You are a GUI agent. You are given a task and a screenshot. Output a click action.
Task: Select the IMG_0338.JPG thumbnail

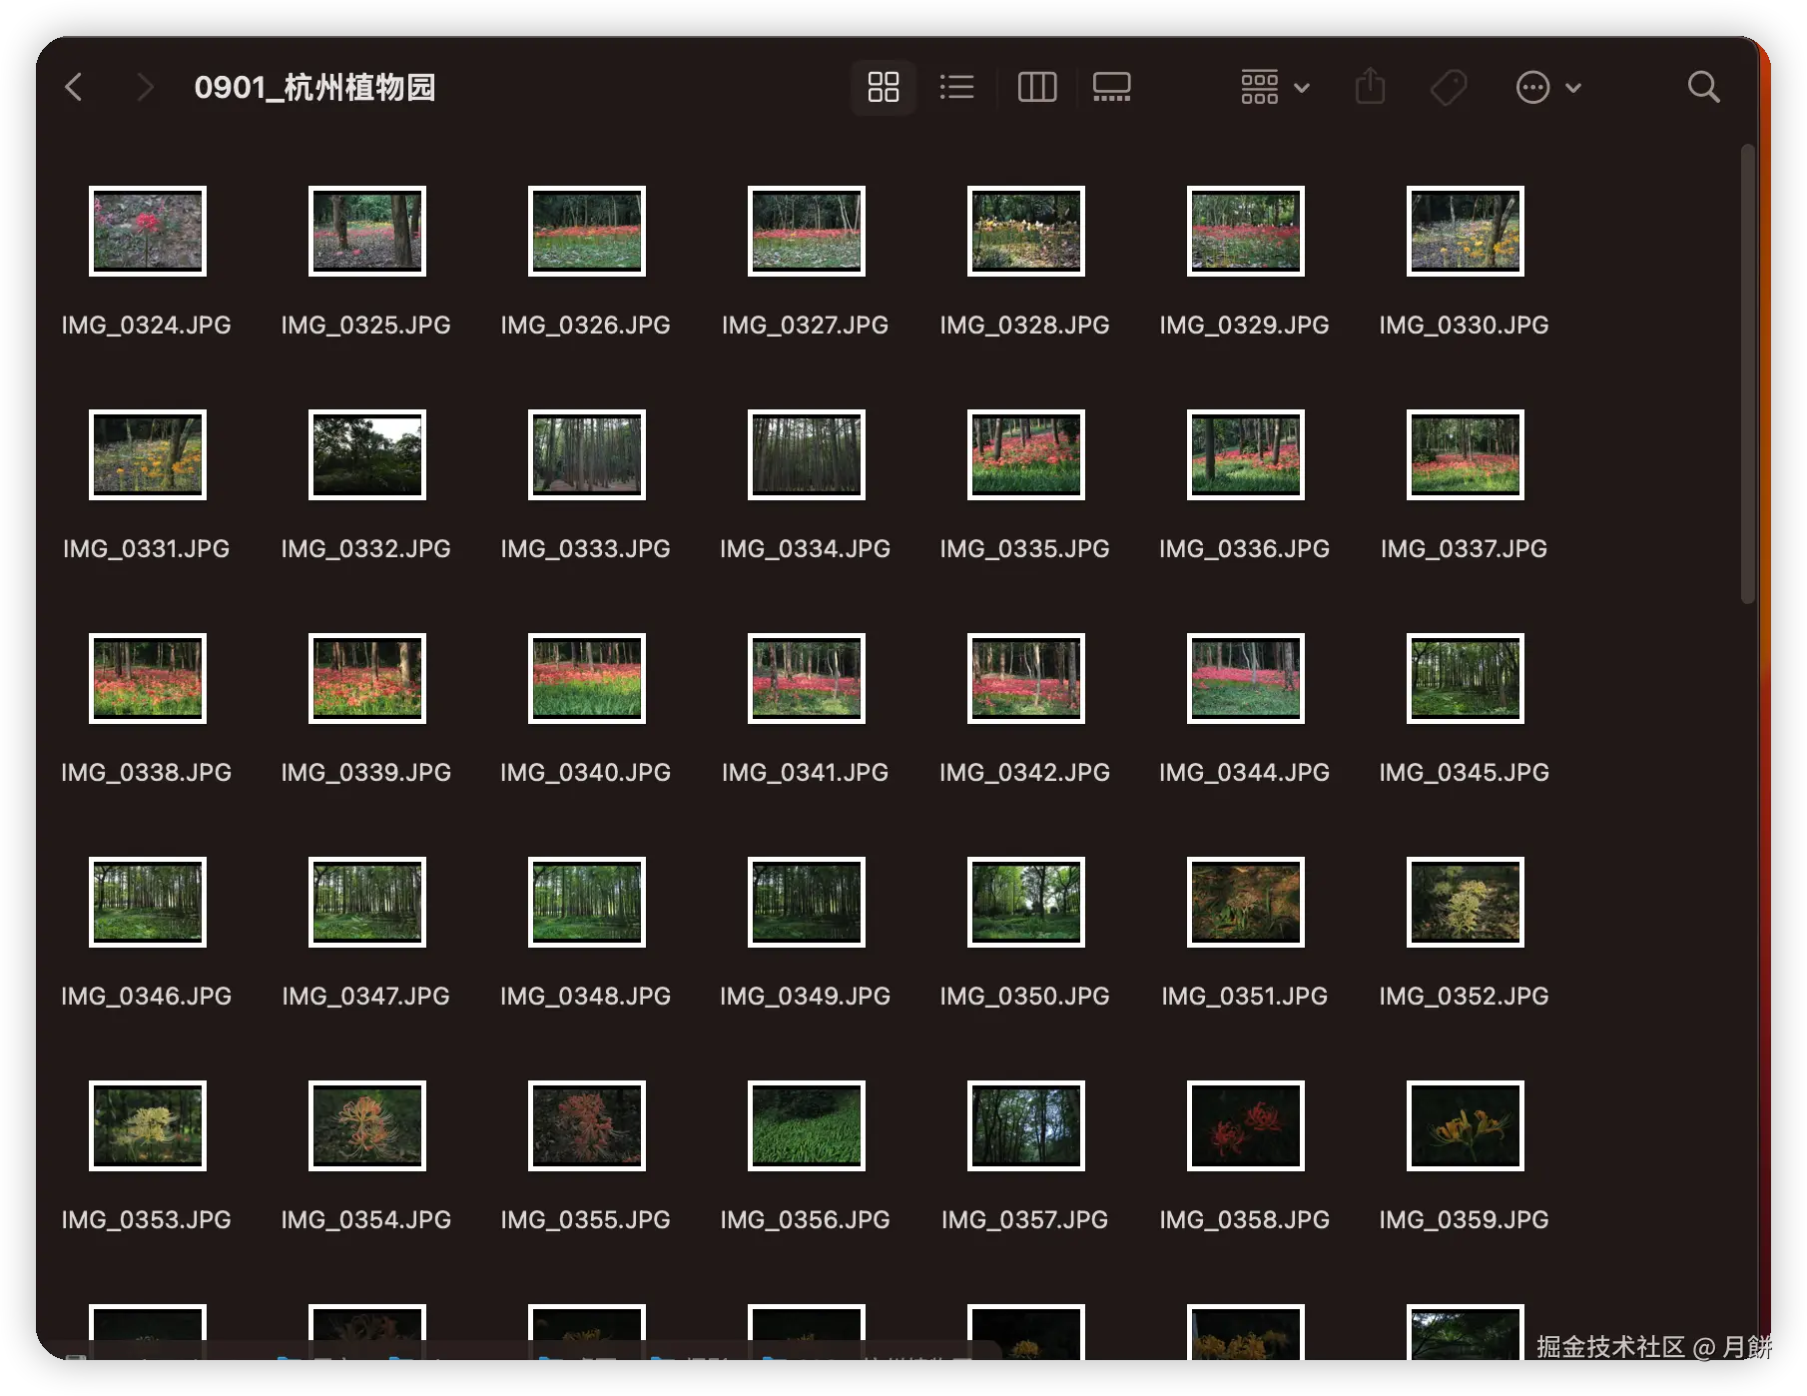(148, 678)
